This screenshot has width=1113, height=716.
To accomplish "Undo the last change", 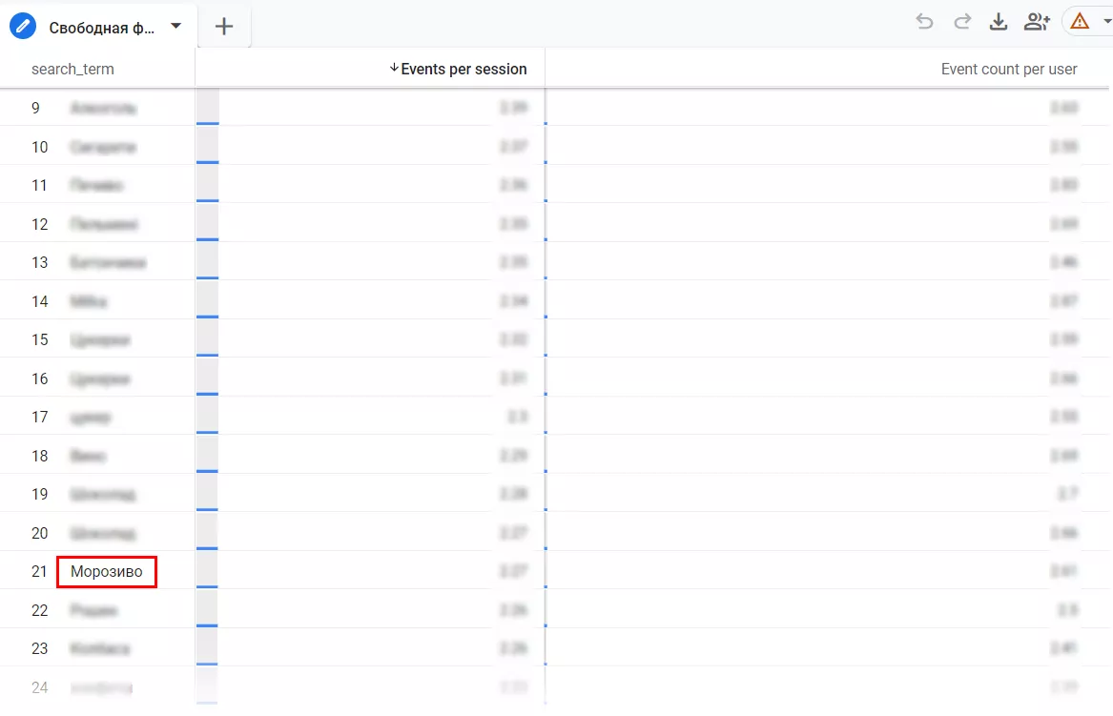I will 924,22.
